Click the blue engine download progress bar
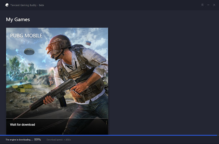 click(x=108, y=135)
